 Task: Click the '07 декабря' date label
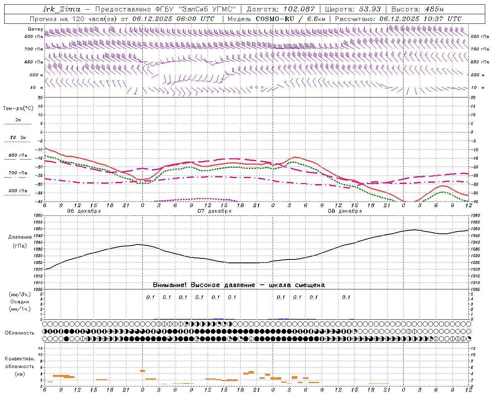[x=214, y=211]
